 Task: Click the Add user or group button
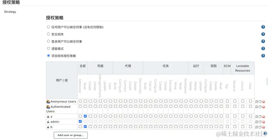[71, 135]
